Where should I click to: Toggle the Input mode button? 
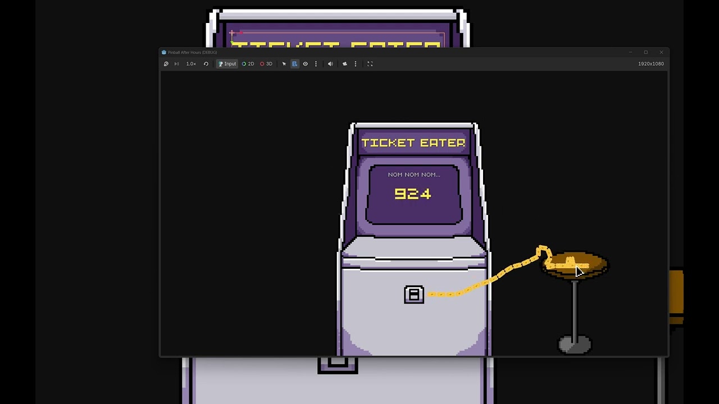tap(227, 64)
